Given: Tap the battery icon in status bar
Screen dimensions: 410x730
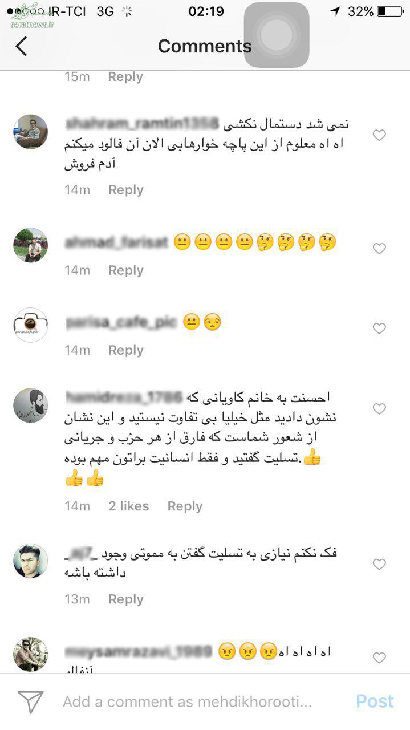Looking at the screenshot, I should [389, 11].
